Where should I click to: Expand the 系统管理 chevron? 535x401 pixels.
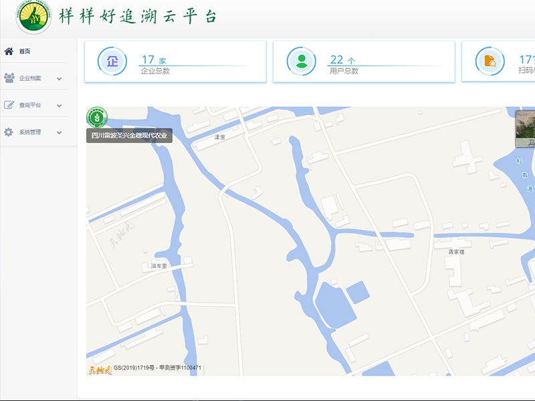pos(59,132)
